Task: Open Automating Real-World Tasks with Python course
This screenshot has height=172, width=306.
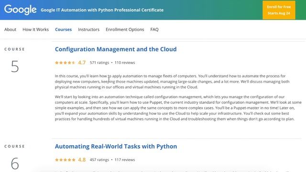Action: pos(116,146)
